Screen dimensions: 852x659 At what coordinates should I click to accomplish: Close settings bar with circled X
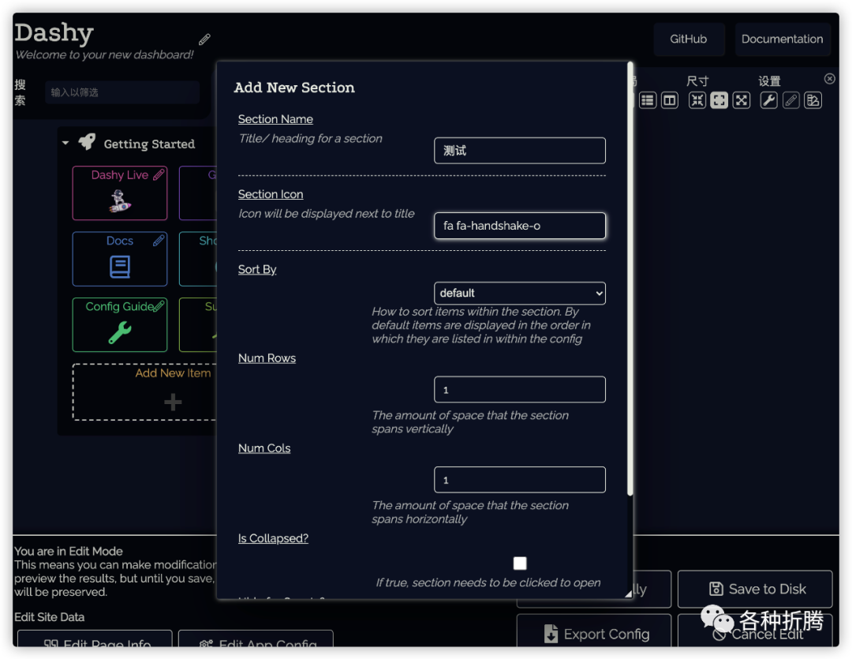[x=829, y=79]
